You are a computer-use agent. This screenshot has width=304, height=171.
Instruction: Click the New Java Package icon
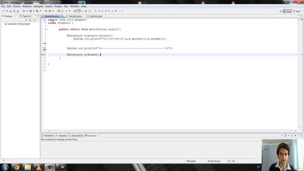(x=46, y=11)
